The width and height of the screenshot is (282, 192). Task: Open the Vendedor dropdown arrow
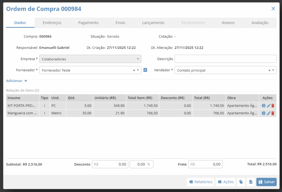click(273, 70)
